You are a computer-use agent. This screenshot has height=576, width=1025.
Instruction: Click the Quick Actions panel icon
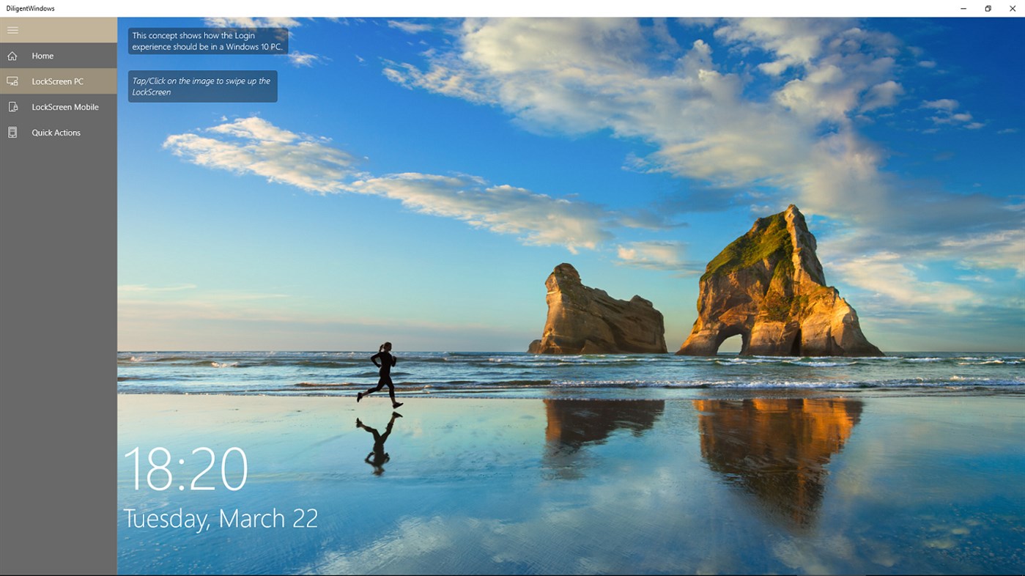[12, 132]
